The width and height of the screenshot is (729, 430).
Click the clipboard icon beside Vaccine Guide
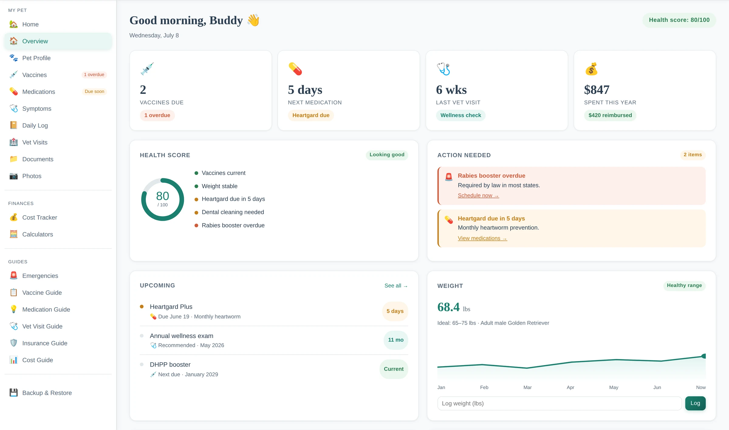[x=13, y=292]
